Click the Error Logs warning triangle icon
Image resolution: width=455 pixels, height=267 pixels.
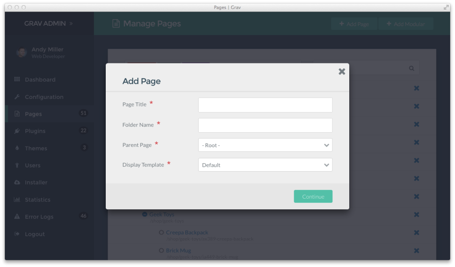[17, 216]
